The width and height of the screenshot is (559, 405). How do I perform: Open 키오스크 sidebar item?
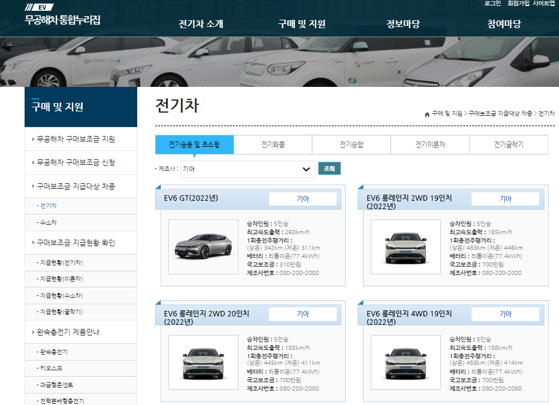81,368
